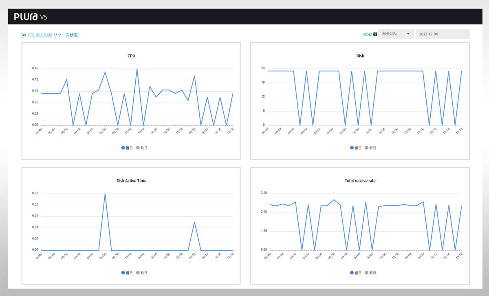Click the dropdown arrow in time range selector
The width and height of the screenshot is (489, 296).
tap(408, 34)
